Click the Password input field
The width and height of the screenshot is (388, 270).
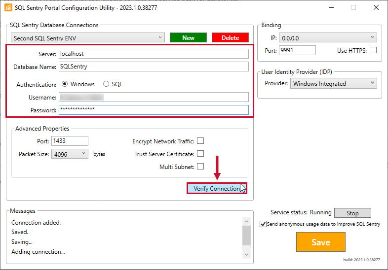click(x=154, y=110)
